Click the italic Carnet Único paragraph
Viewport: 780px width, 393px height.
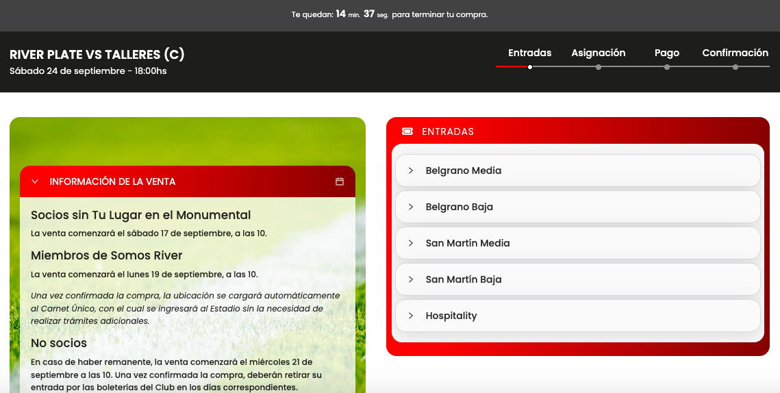[185, 308]
